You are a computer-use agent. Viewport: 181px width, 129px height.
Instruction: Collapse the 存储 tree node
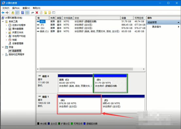[3, 47]
